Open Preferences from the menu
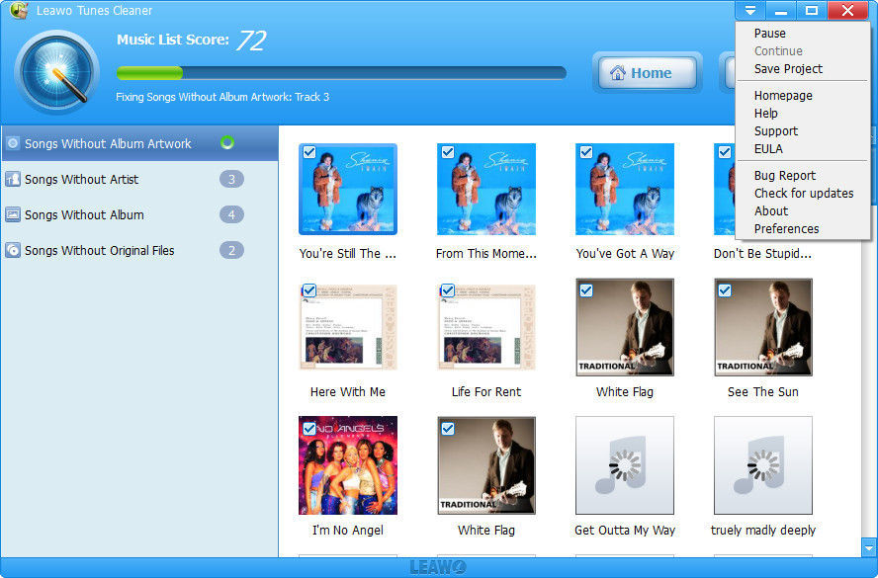 (786, 229)
